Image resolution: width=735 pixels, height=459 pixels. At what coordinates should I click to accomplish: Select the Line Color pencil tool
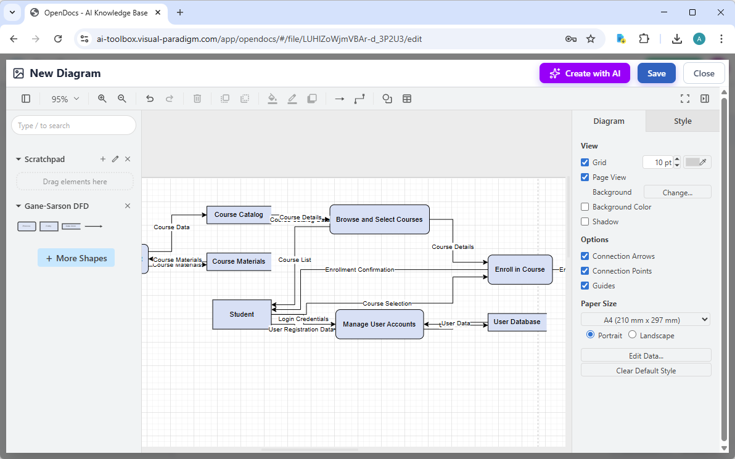click(x=292, y=99)
